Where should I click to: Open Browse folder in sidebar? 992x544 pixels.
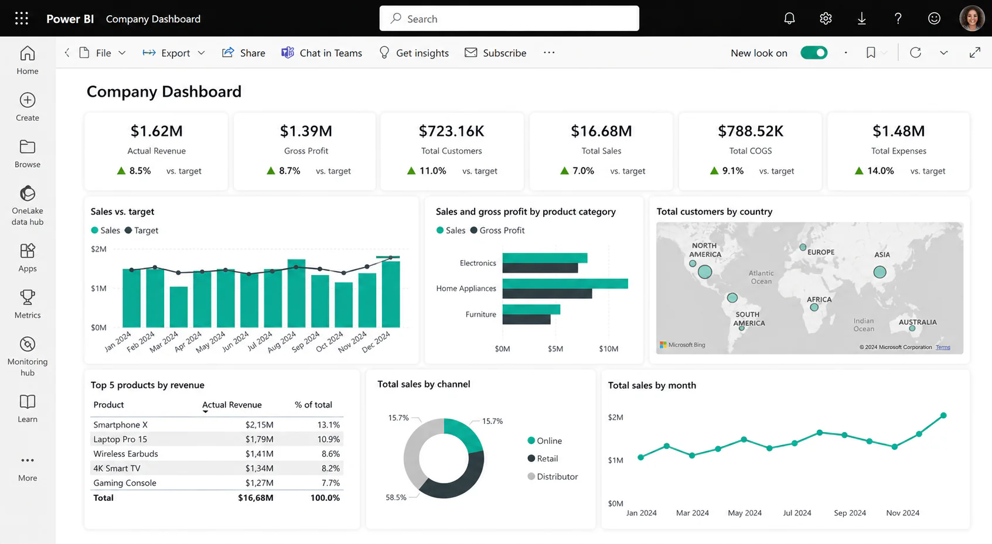[28, 154]
